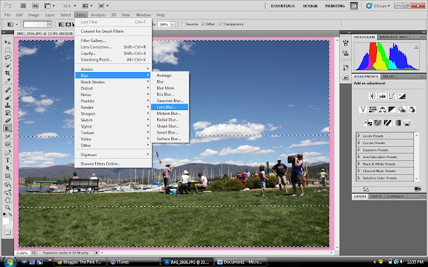Select the Type tool in toolbar
Viewport: 428px width, 267px height.
7,160
